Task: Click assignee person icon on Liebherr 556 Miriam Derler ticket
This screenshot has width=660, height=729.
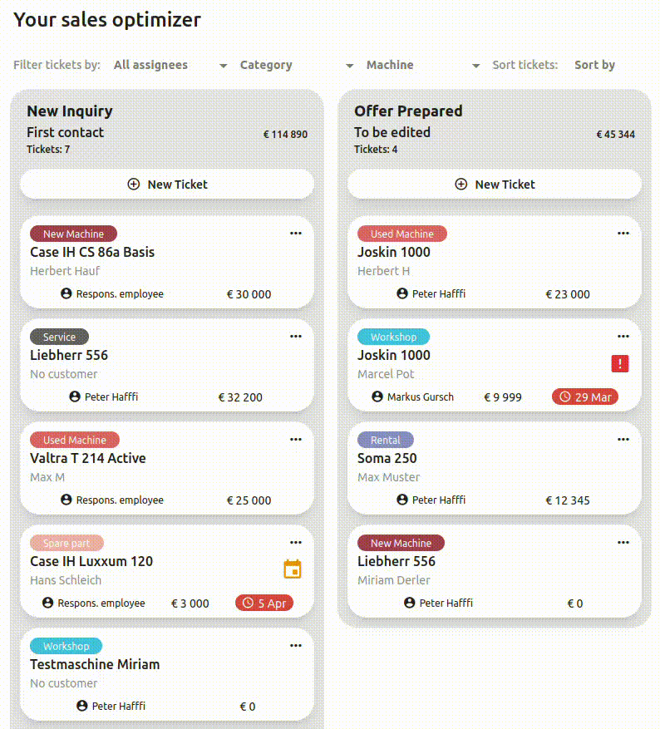Action: 409,603
